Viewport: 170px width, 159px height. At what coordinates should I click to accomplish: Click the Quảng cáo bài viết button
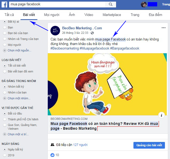coord(149,145)
